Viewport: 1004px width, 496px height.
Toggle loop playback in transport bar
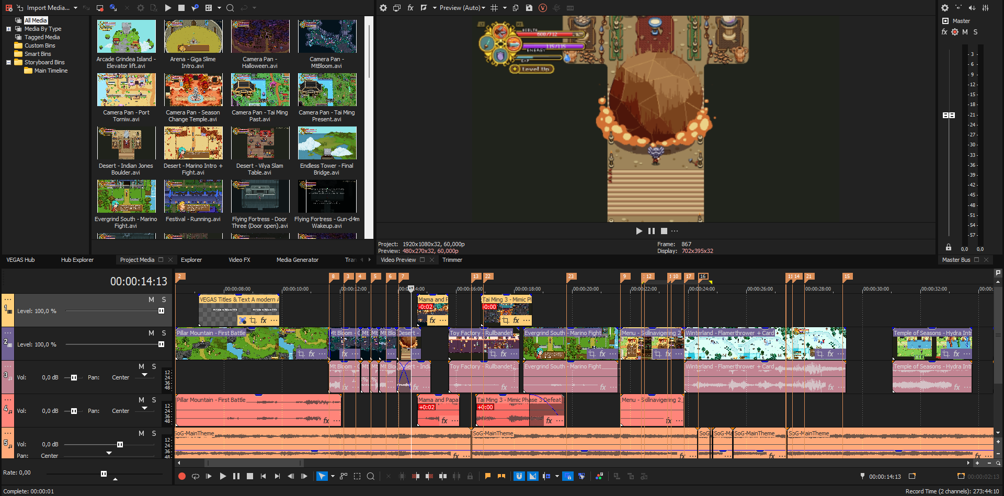click(196, 476)
